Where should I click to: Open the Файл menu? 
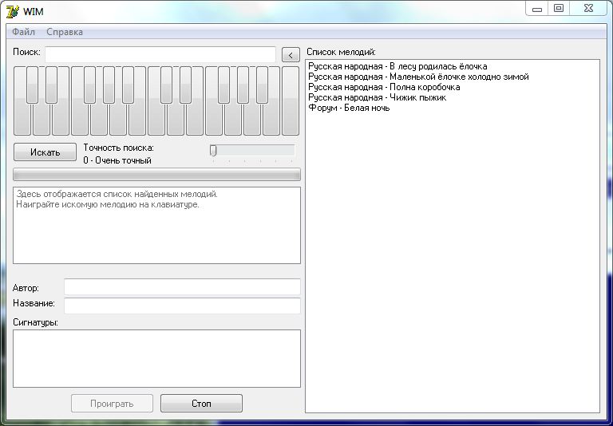(x=23, y=32)
